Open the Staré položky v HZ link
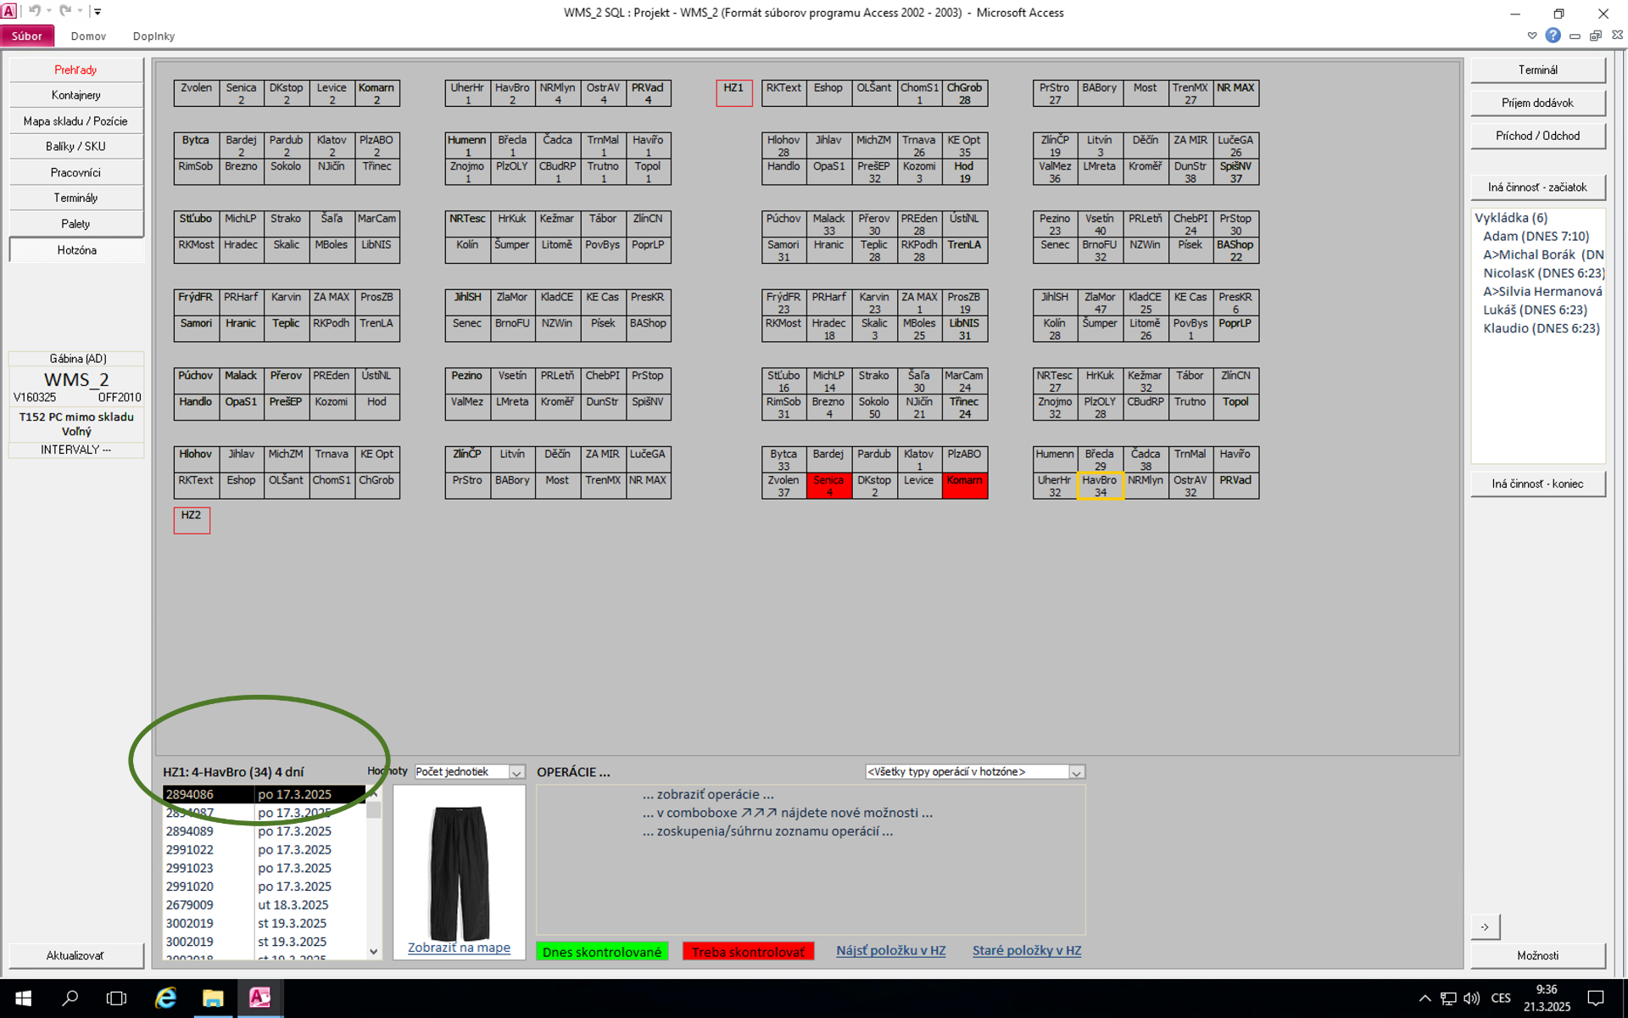This screenshot has height=1018, width=1628. coord(1026,950)
